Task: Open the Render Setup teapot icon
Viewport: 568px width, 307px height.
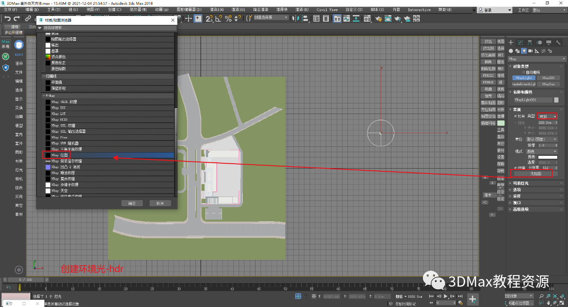Action: [x=379, y=18]
